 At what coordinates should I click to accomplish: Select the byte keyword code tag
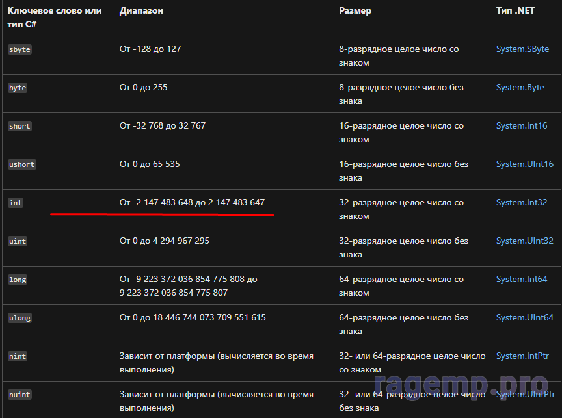coord(18,88)
